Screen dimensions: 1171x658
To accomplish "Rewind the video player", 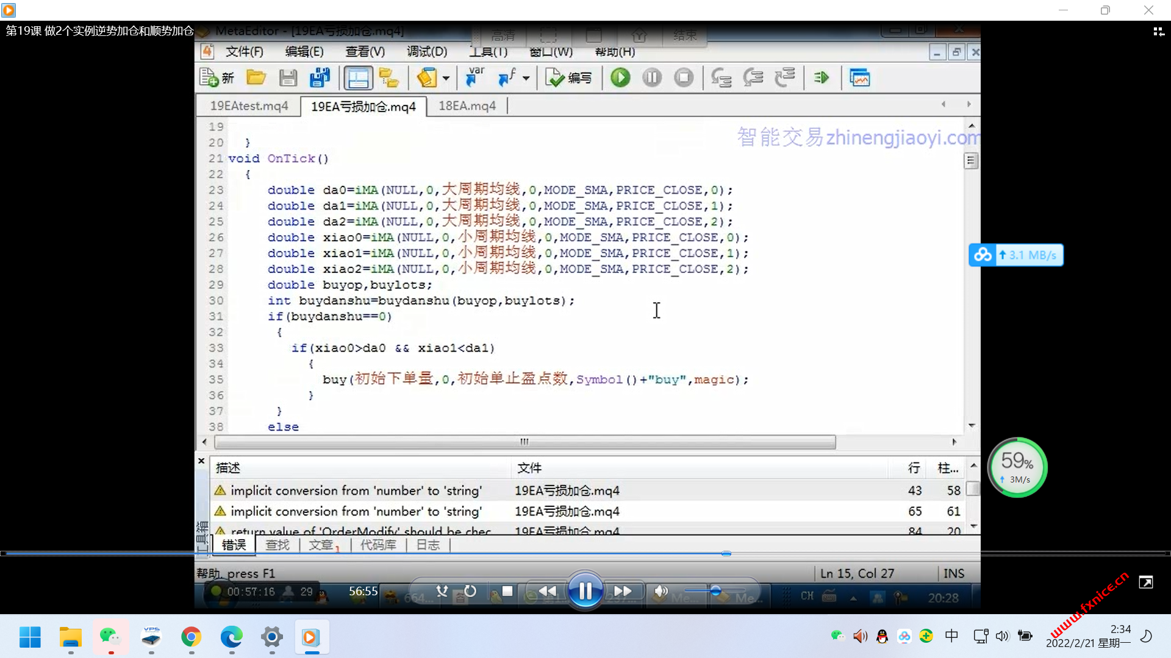I will pyautogui.click(x=547, y=591).
